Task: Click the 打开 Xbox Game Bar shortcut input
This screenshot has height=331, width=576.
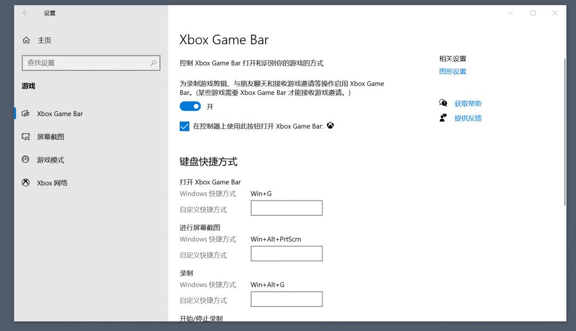Action: tap(286, 207)
